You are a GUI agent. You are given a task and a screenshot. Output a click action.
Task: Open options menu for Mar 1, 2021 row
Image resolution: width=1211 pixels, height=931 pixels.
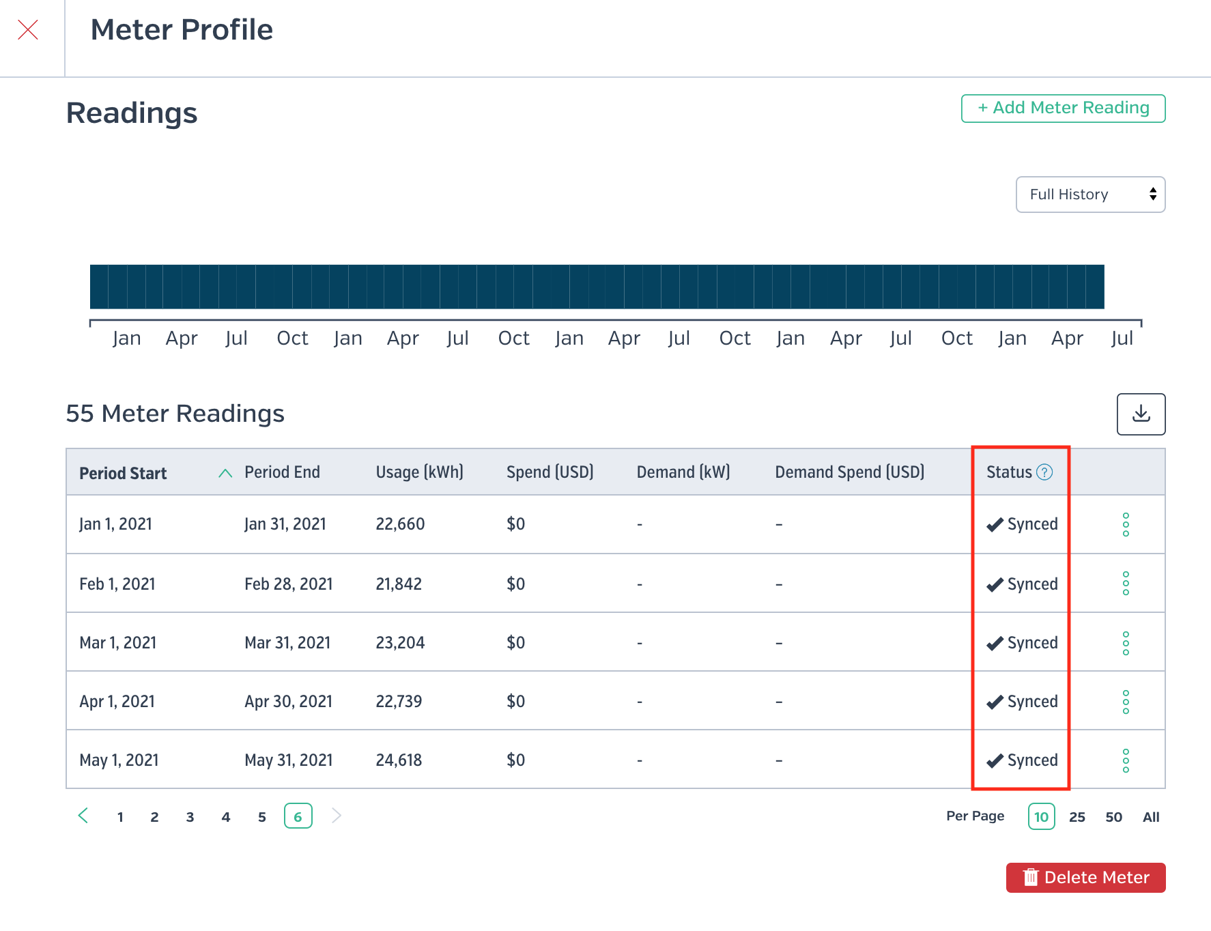pos(1126,643)
